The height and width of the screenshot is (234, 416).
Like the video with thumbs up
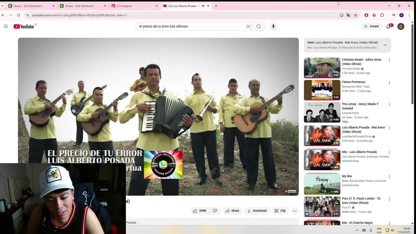coord(200,211)
